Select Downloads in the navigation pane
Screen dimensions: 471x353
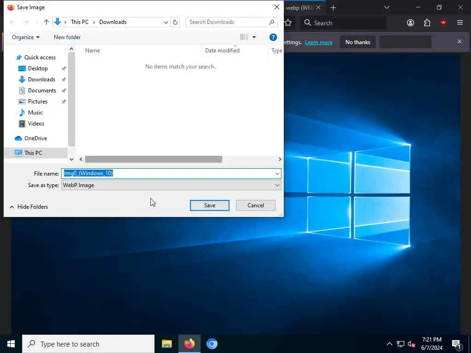tap(41, 80)
